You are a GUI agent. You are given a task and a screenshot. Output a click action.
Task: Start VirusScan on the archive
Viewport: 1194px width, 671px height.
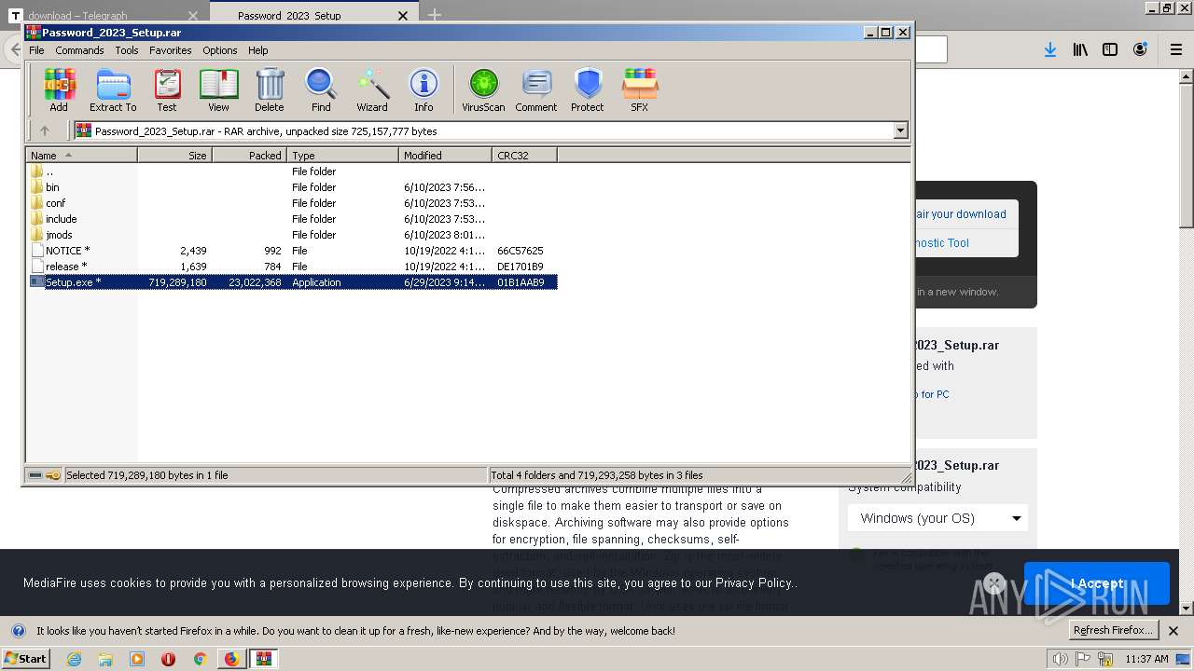click(x=483, y=90)
